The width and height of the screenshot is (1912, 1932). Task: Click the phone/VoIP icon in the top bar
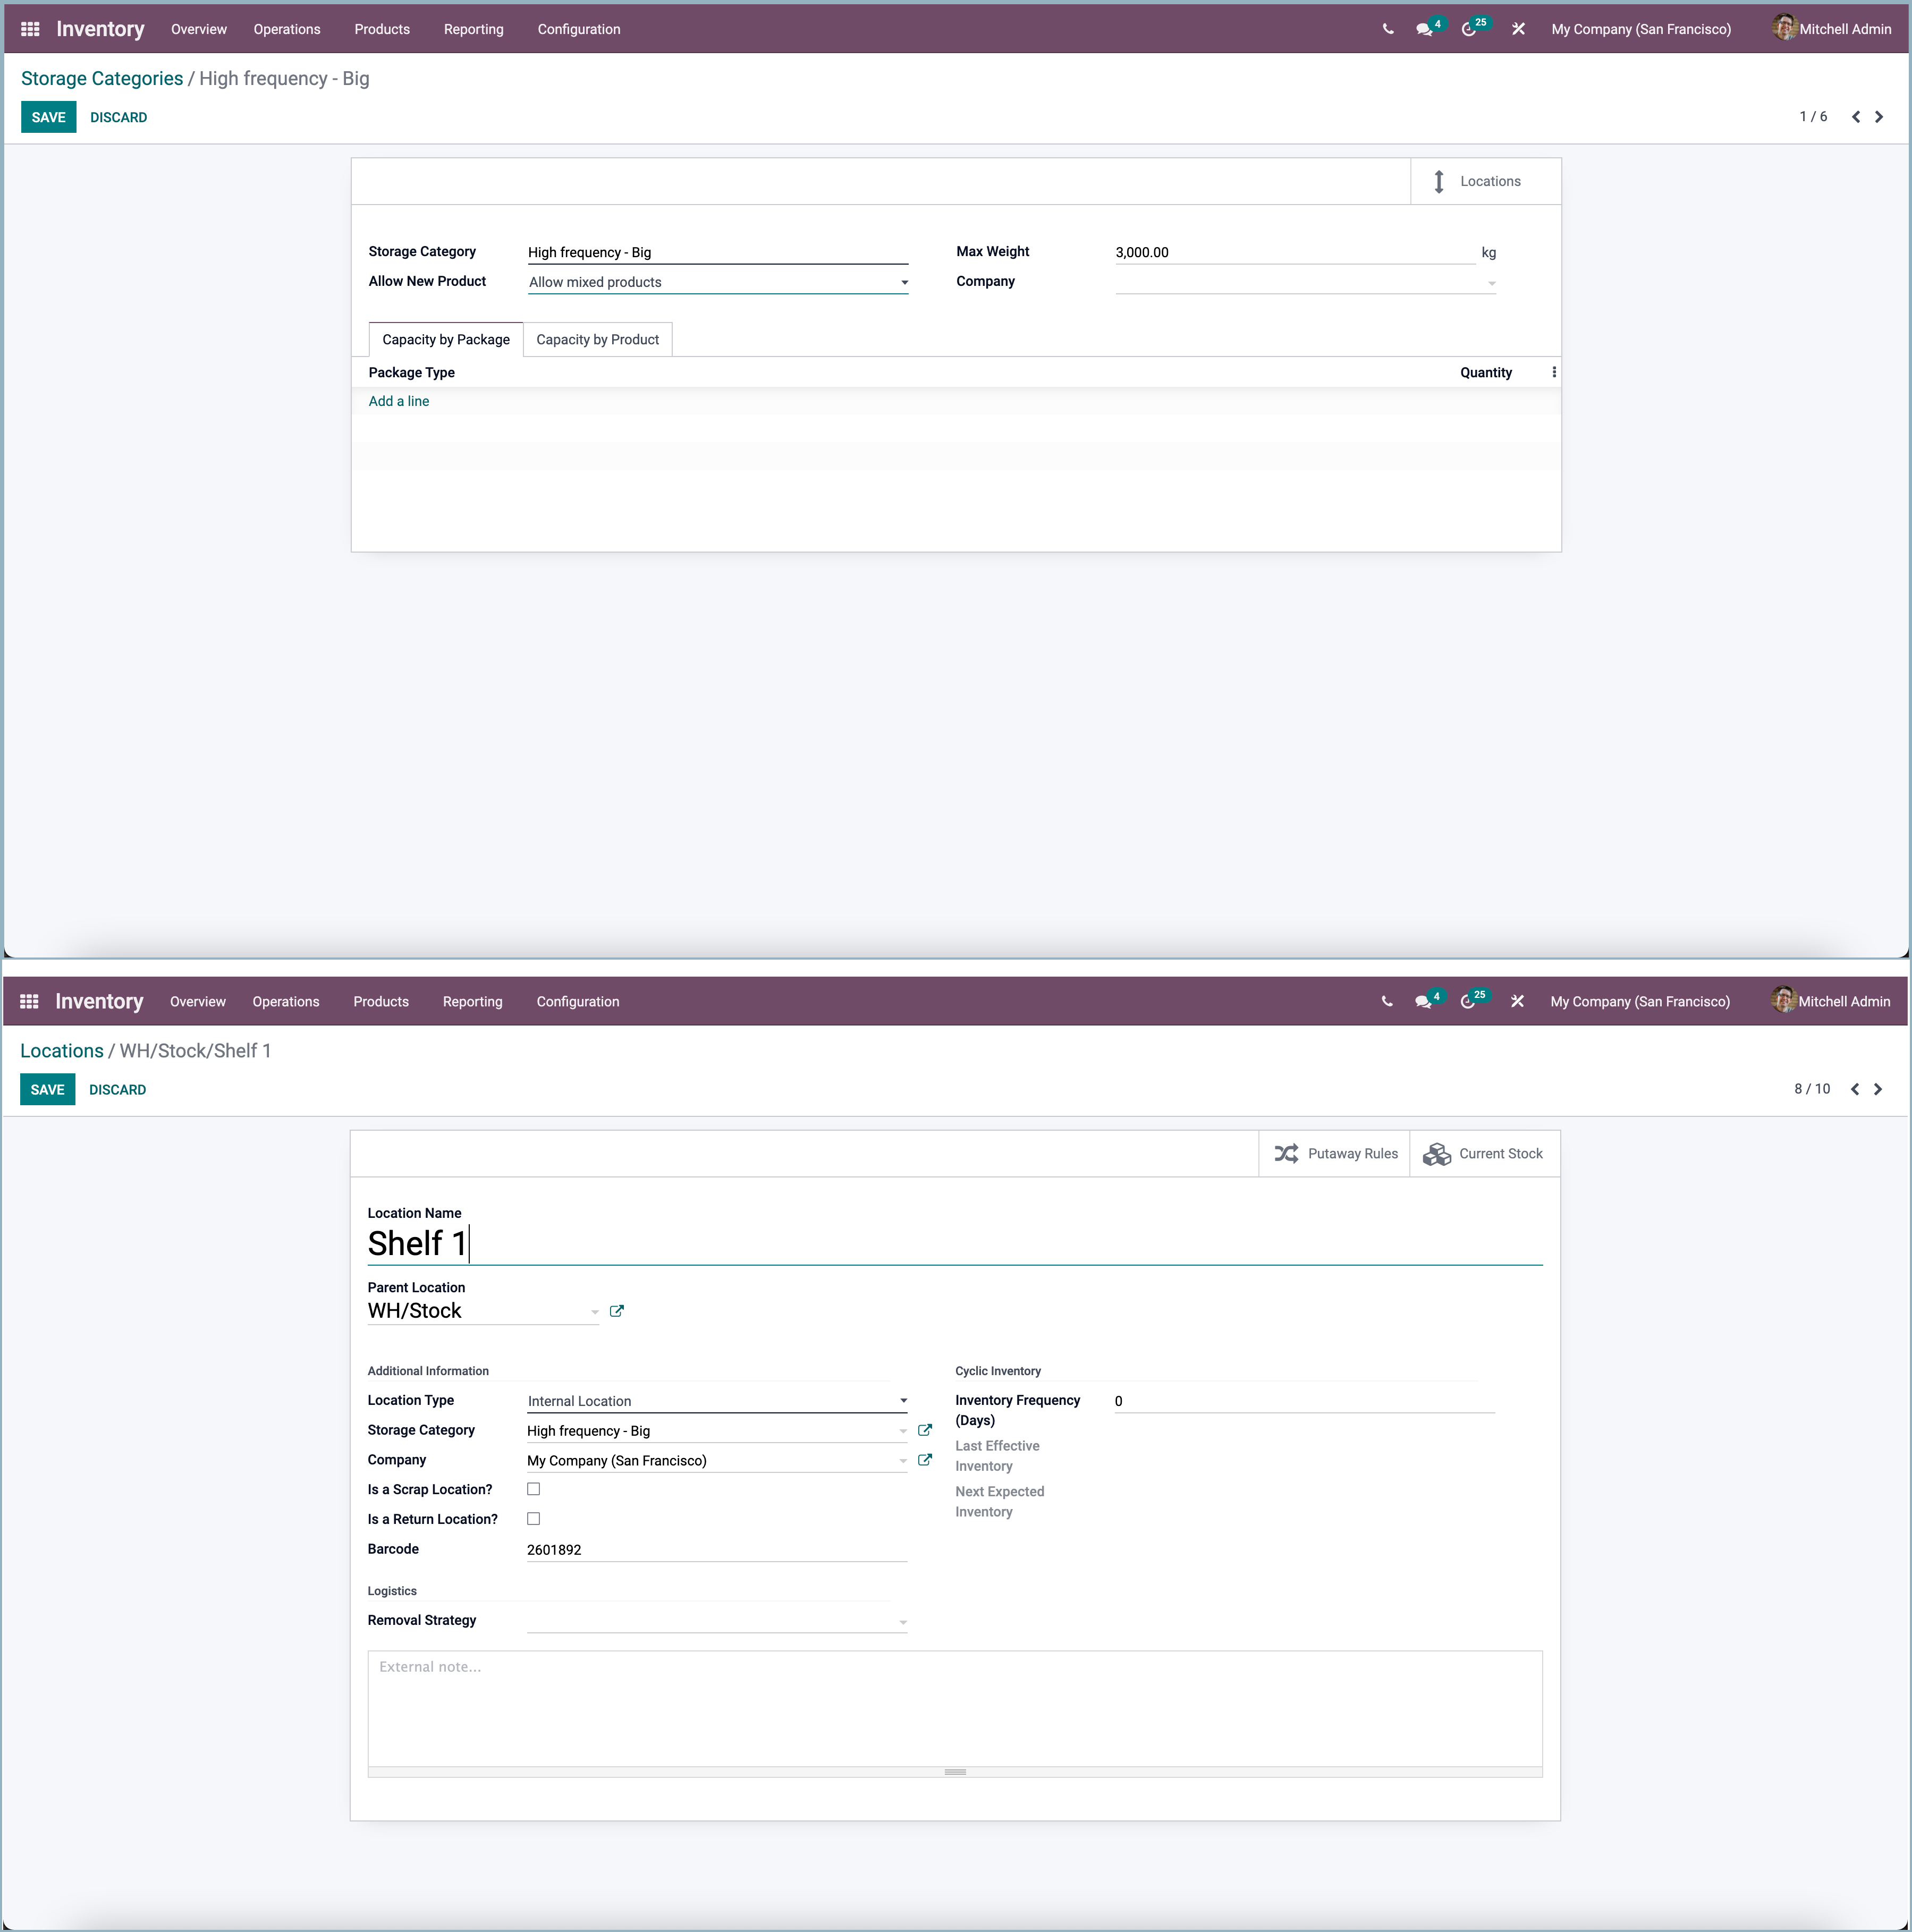click(1388, 29)
